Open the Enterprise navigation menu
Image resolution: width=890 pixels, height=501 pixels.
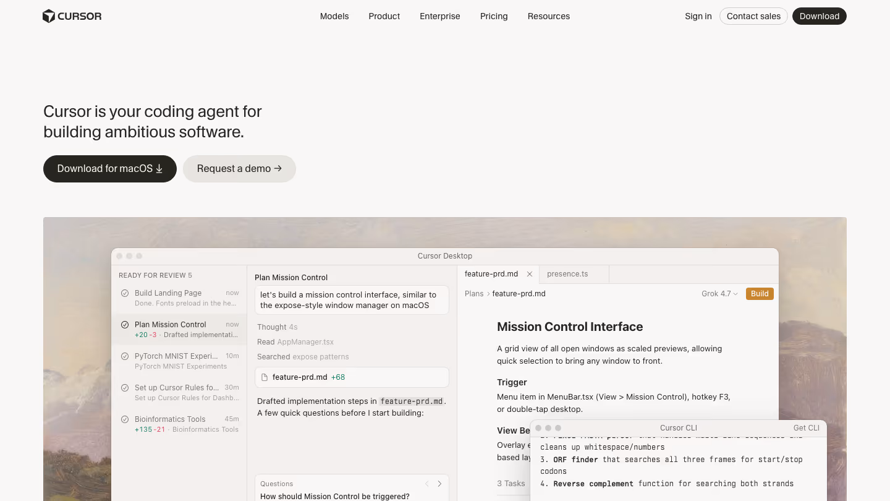point(440,16)
